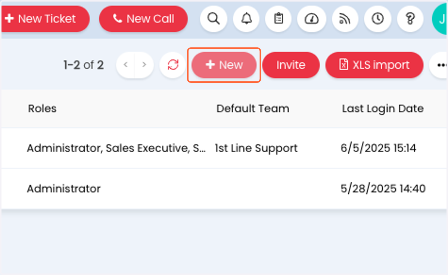Open the clipboard tasks icon
This screenshot has width=448, height=275.
[279, 19]
